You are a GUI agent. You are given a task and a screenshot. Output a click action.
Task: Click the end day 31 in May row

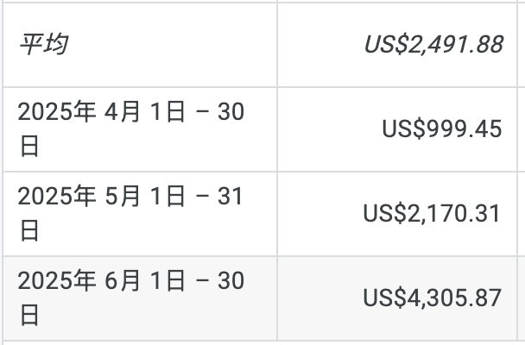(x=231, y=197)
